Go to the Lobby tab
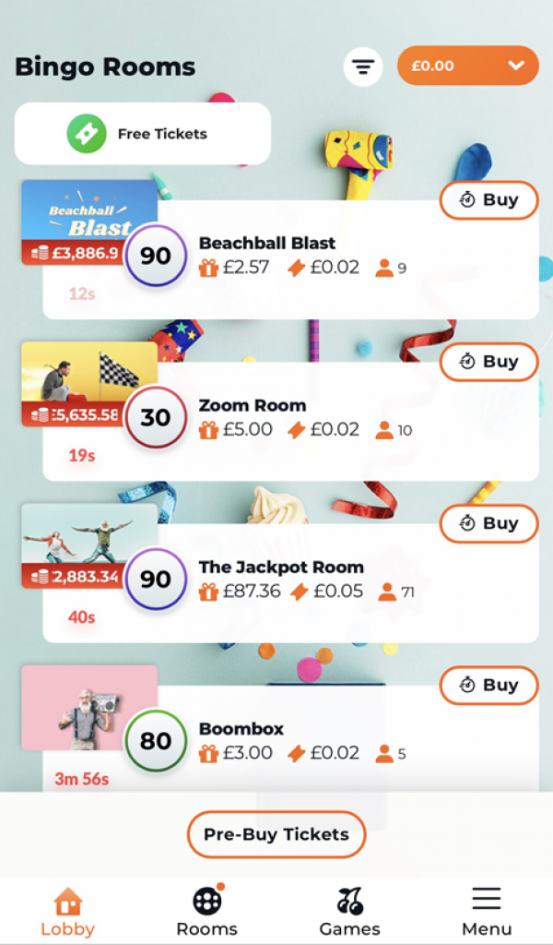The image size is (553, 945). 67,912
